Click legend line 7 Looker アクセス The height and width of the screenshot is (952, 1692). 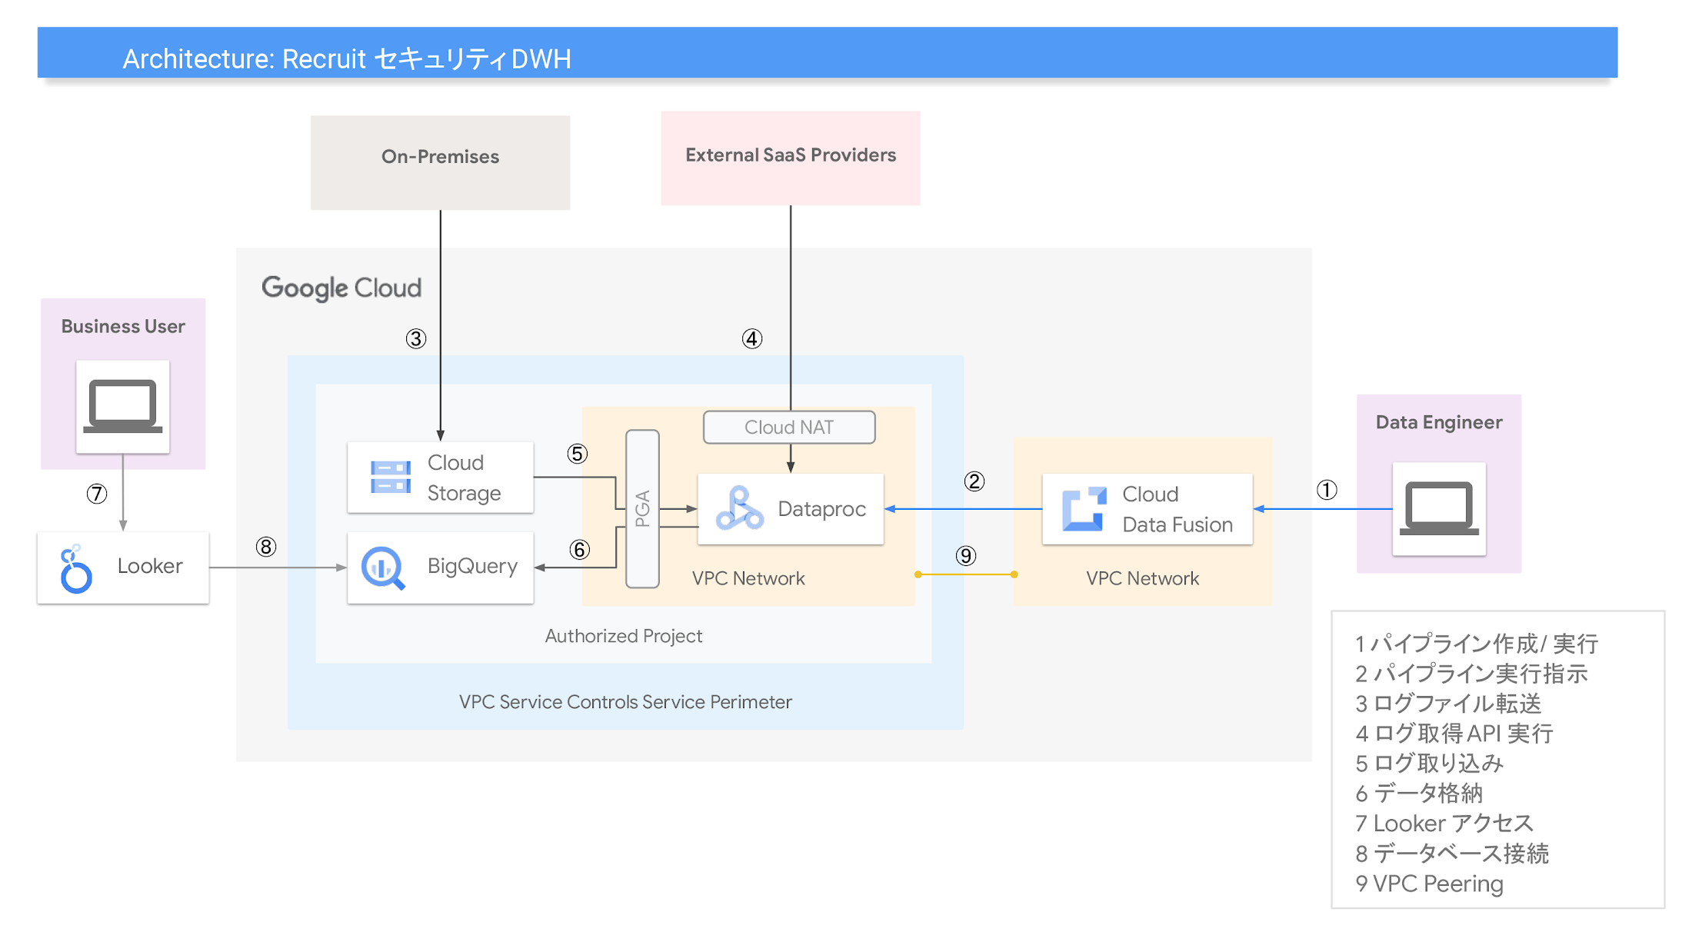(1444, 824)
